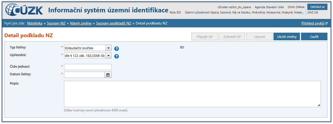Image resolution: width=333 pixels, height=124 pixels.
Task: Click help icon next to Typ listiny
Action: coord(116,48)
